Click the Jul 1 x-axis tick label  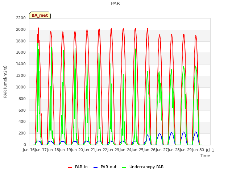tap(210, 150)
